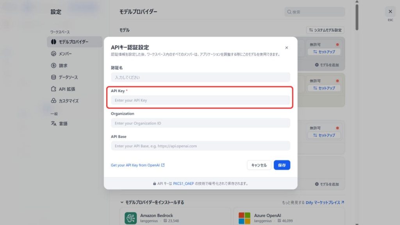
Task: Click the ESC close button for settings
Action: tap(390, 12)
